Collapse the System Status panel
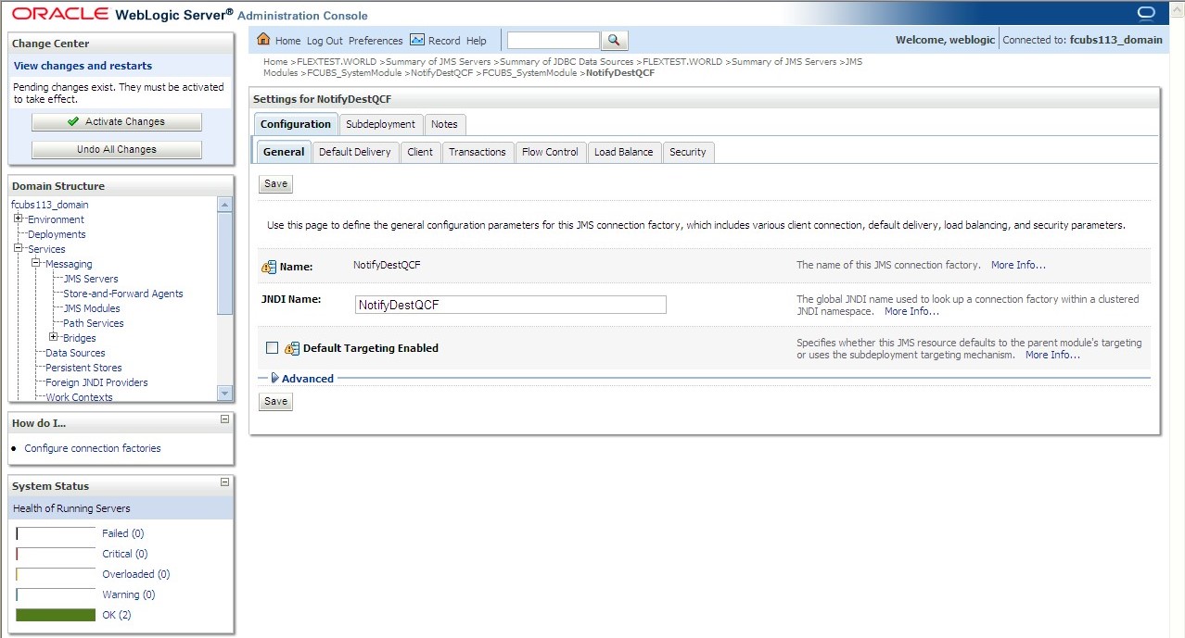The height and width of the screenshot is (638, 1185). [224, 482]
